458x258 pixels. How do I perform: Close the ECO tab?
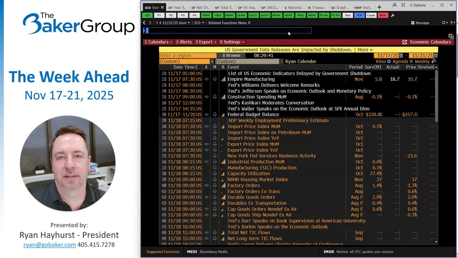click(162, 7)
